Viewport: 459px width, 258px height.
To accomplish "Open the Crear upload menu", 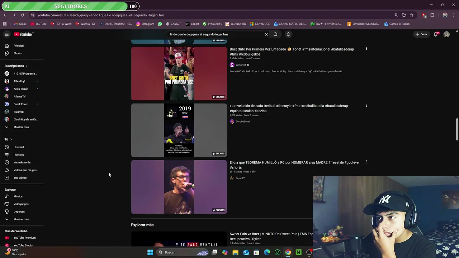I will (x=421, y=34).
